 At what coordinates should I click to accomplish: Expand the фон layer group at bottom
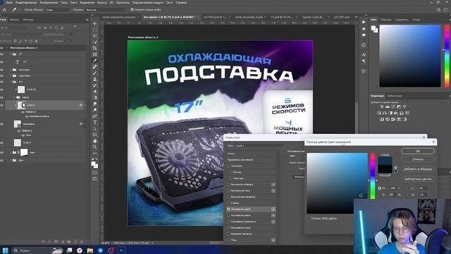[11, 160]
